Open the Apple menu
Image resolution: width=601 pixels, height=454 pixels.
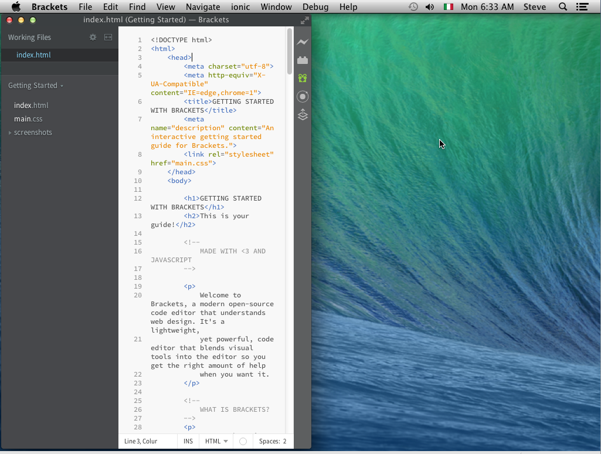(16, 7)
